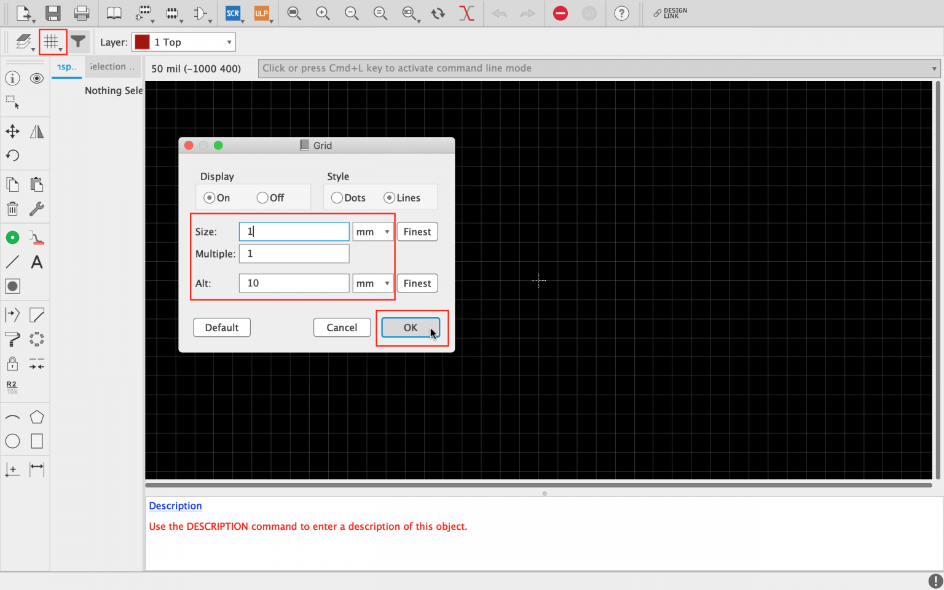Select the Rotate tool

12,155
